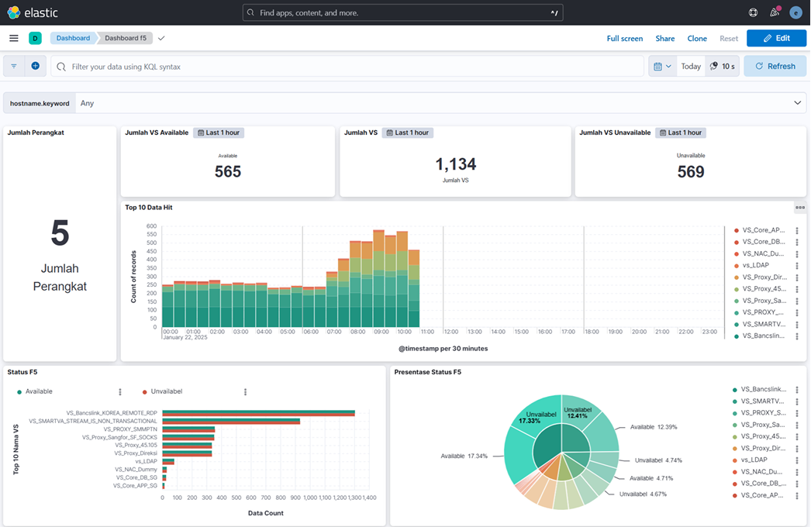
Task: Click the filter options menu icon
Action: click(14, 67)
